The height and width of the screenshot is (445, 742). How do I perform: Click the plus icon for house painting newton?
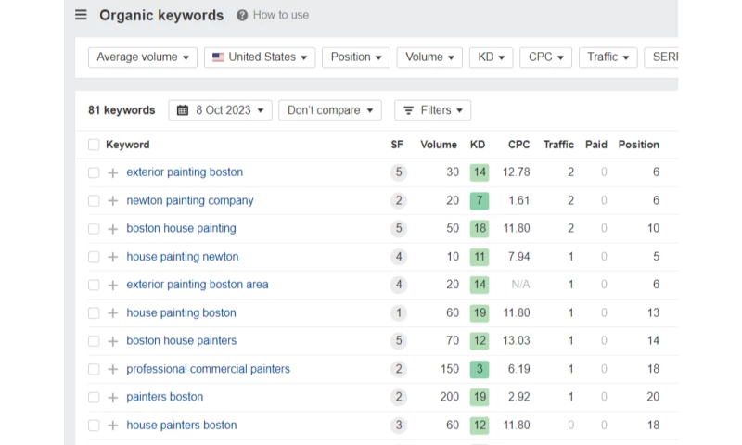click(x=113, y=257)
